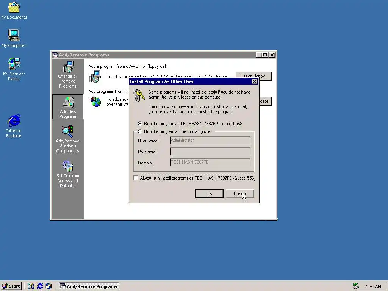Enable Always run install programs checkbox

136,178
